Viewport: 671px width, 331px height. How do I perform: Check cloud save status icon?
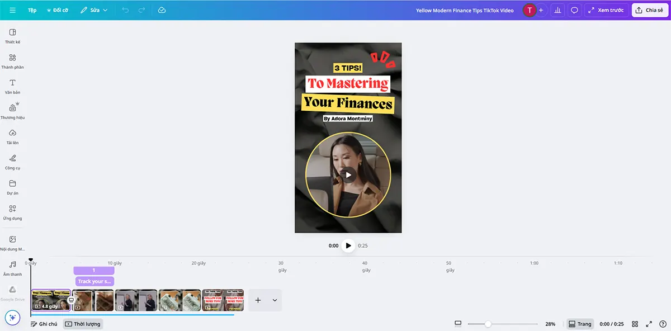point(162,10)
